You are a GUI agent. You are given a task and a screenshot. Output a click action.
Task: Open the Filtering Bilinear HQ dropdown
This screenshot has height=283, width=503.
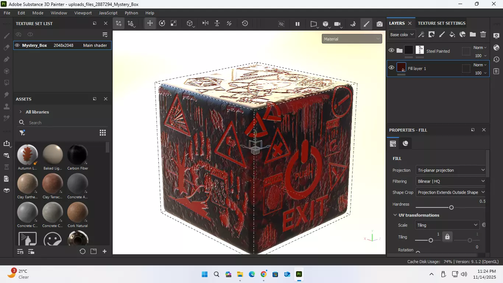[x=451, y=181]
